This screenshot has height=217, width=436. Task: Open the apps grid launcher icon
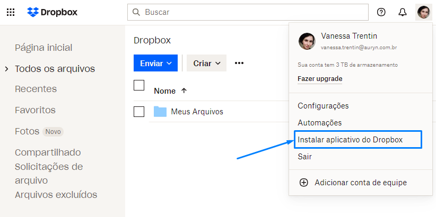(x=11, y=12)
